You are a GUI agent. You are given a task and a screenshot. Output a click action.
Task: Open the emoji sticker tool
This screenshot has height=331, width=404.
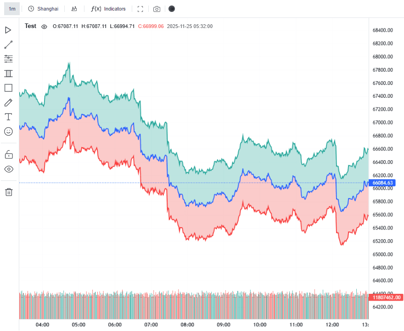click(x=8, y=131)
